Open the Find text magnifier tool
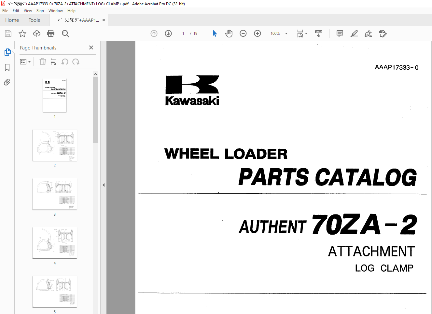Viewport: 432px width, 314px height. [x=65, y=34]
